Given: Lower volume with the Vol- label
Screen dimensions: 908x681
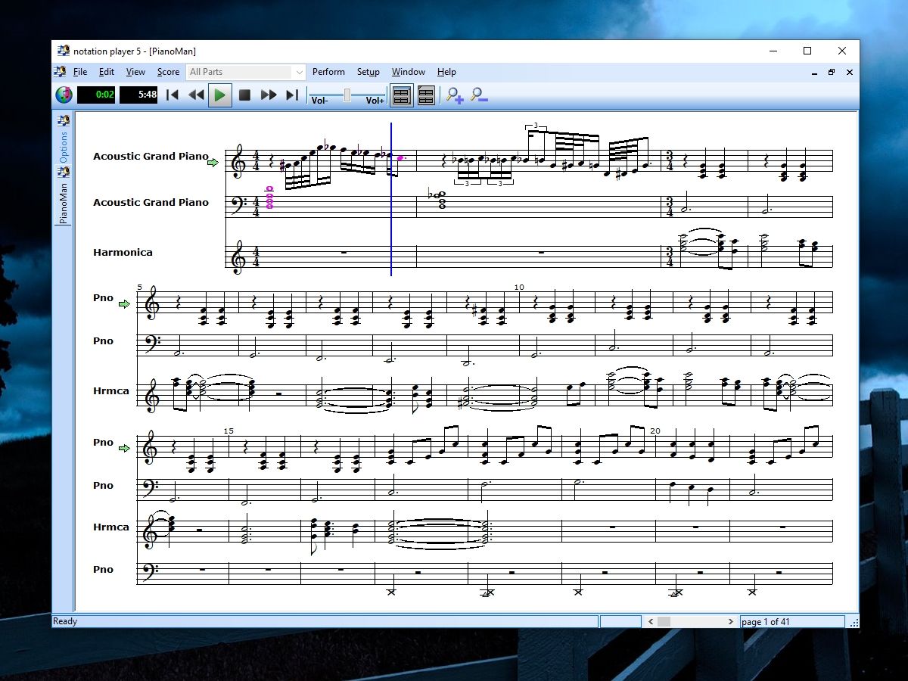Looking at the screenshot, I should 319,101.
